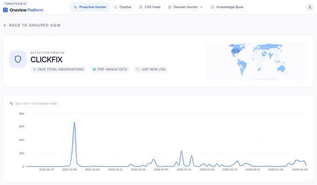Click the 2026-01-15 spike on chart
The width and height of the screenshot is (317, 185).
(x=181, y=151)
